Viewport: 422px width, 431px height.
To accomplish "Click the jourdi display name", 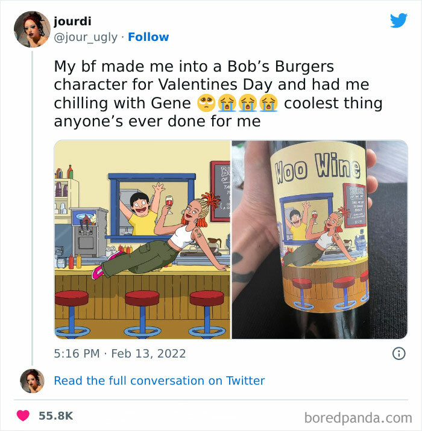I will 72,21.
